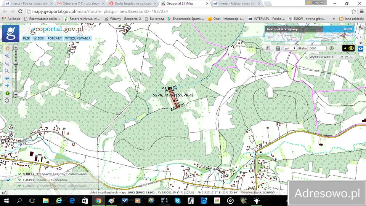
Task: Open the WIDOK menu
Action: (x=39, y=38)
